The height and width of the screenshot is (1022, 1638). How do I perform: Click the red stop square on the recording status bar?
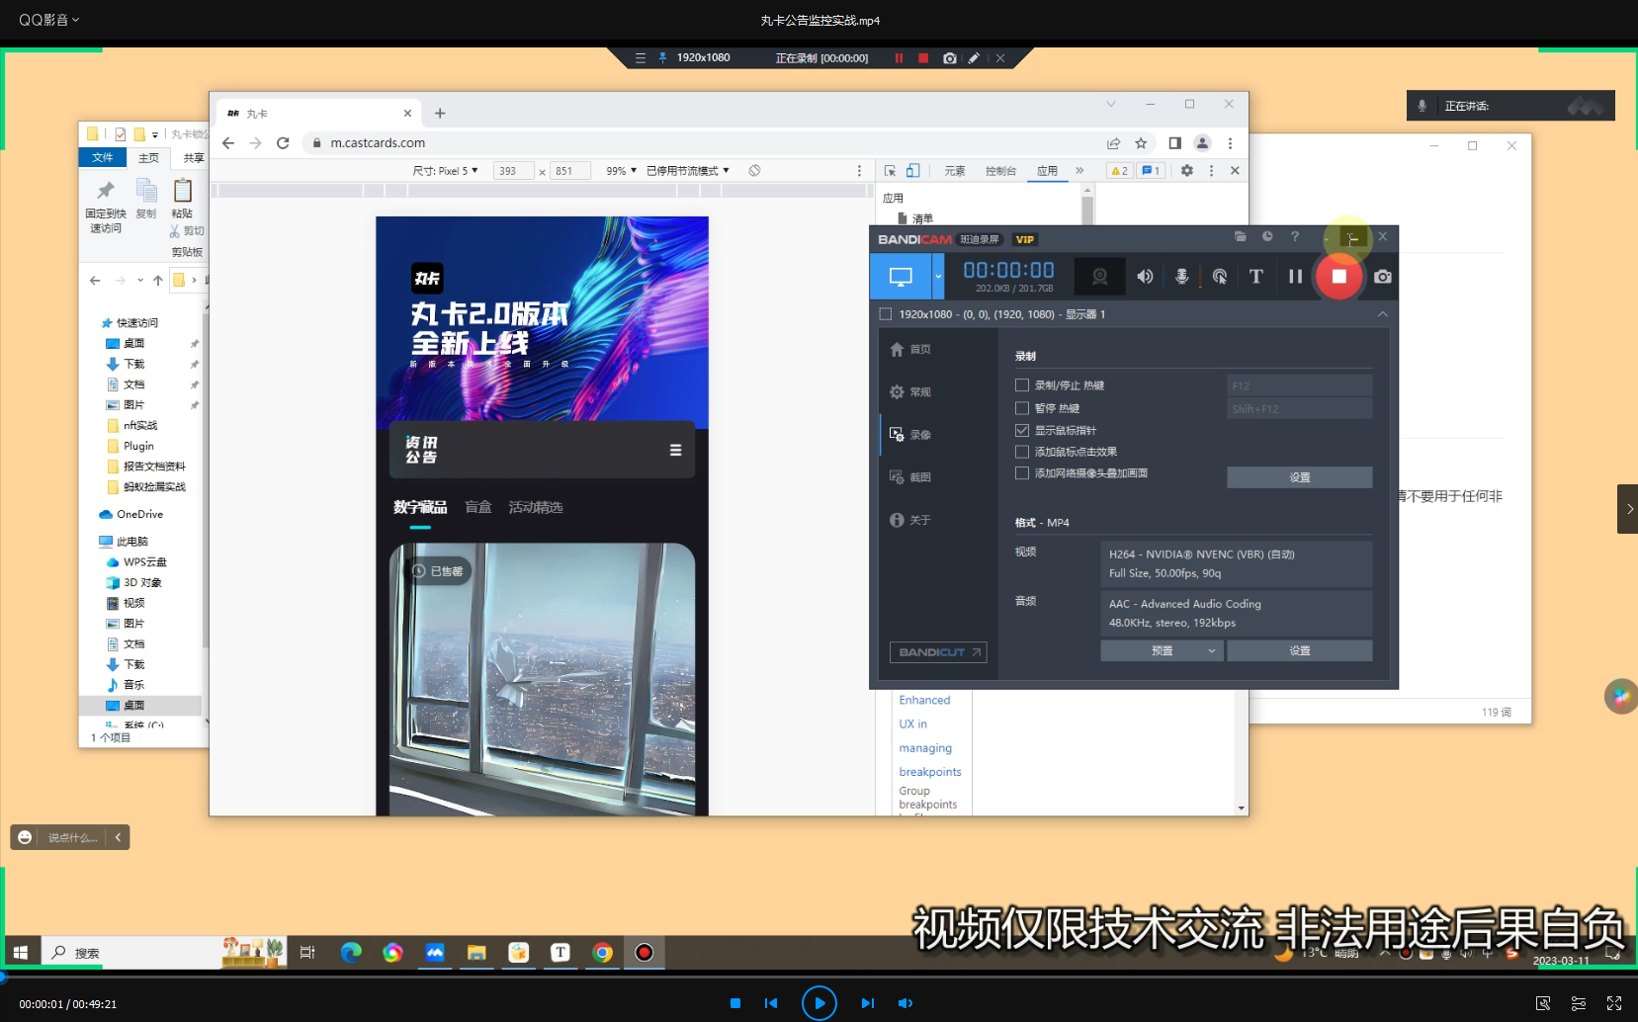pyautogui.click(x=923, y=58)
